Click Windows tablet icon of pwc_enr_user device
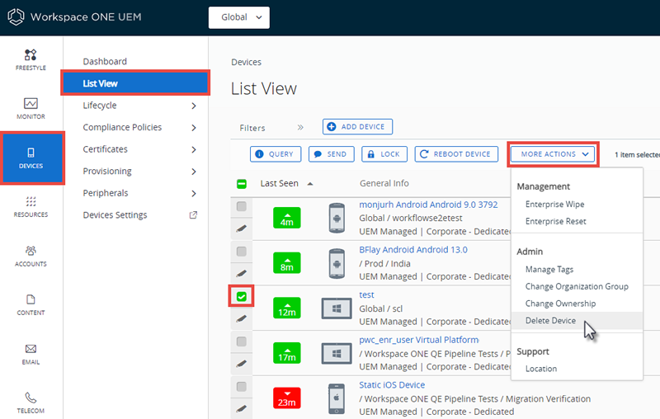This screenshot has height=419, width=660. click(337, 353)
